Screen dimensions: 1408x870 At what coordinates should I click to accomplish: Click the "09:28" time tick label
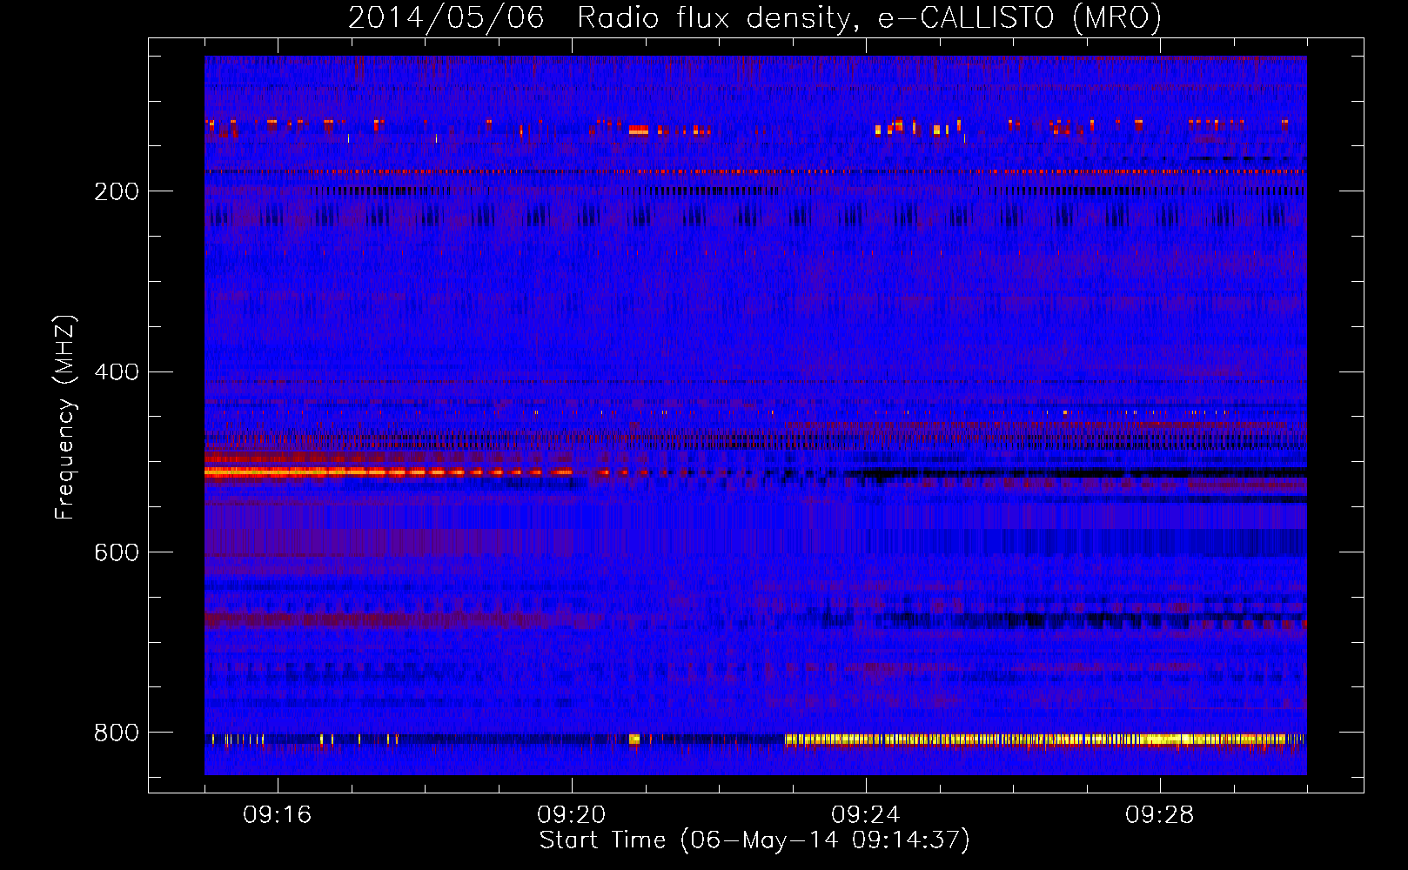coord(1160,815)
